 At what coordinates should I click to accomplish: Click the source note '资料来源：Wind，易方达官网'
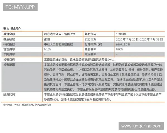[x=27, y=105]
